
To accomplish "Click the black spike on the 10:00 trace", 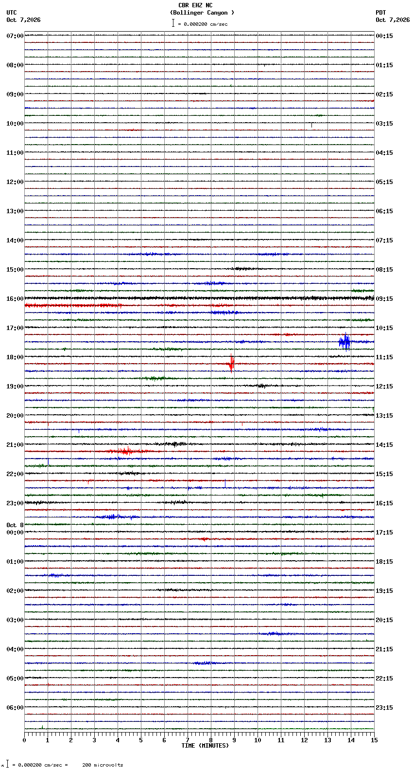I will (311, 125).
